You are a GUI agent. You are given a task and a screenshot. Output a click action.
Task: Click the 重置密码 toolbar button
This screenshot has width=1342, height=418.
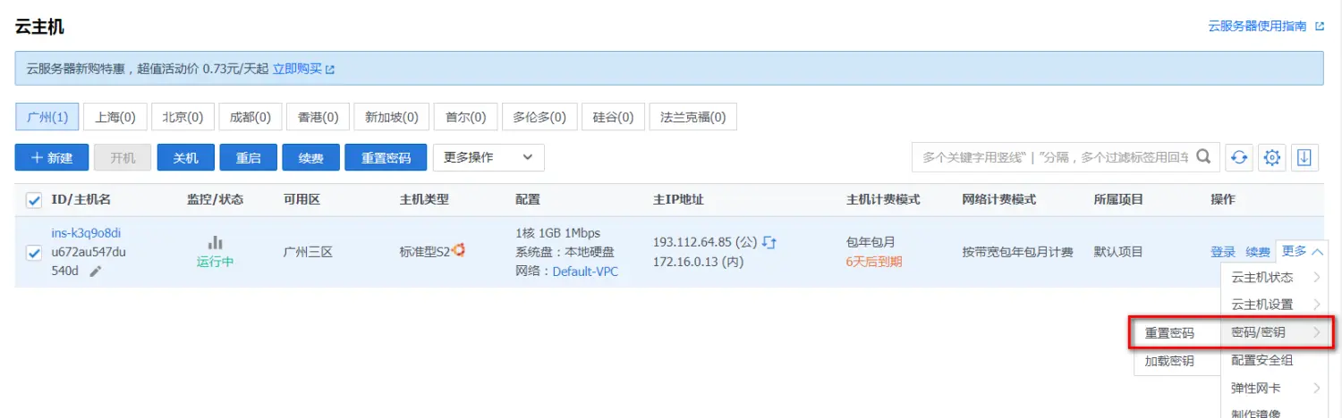tap(386, 157)
